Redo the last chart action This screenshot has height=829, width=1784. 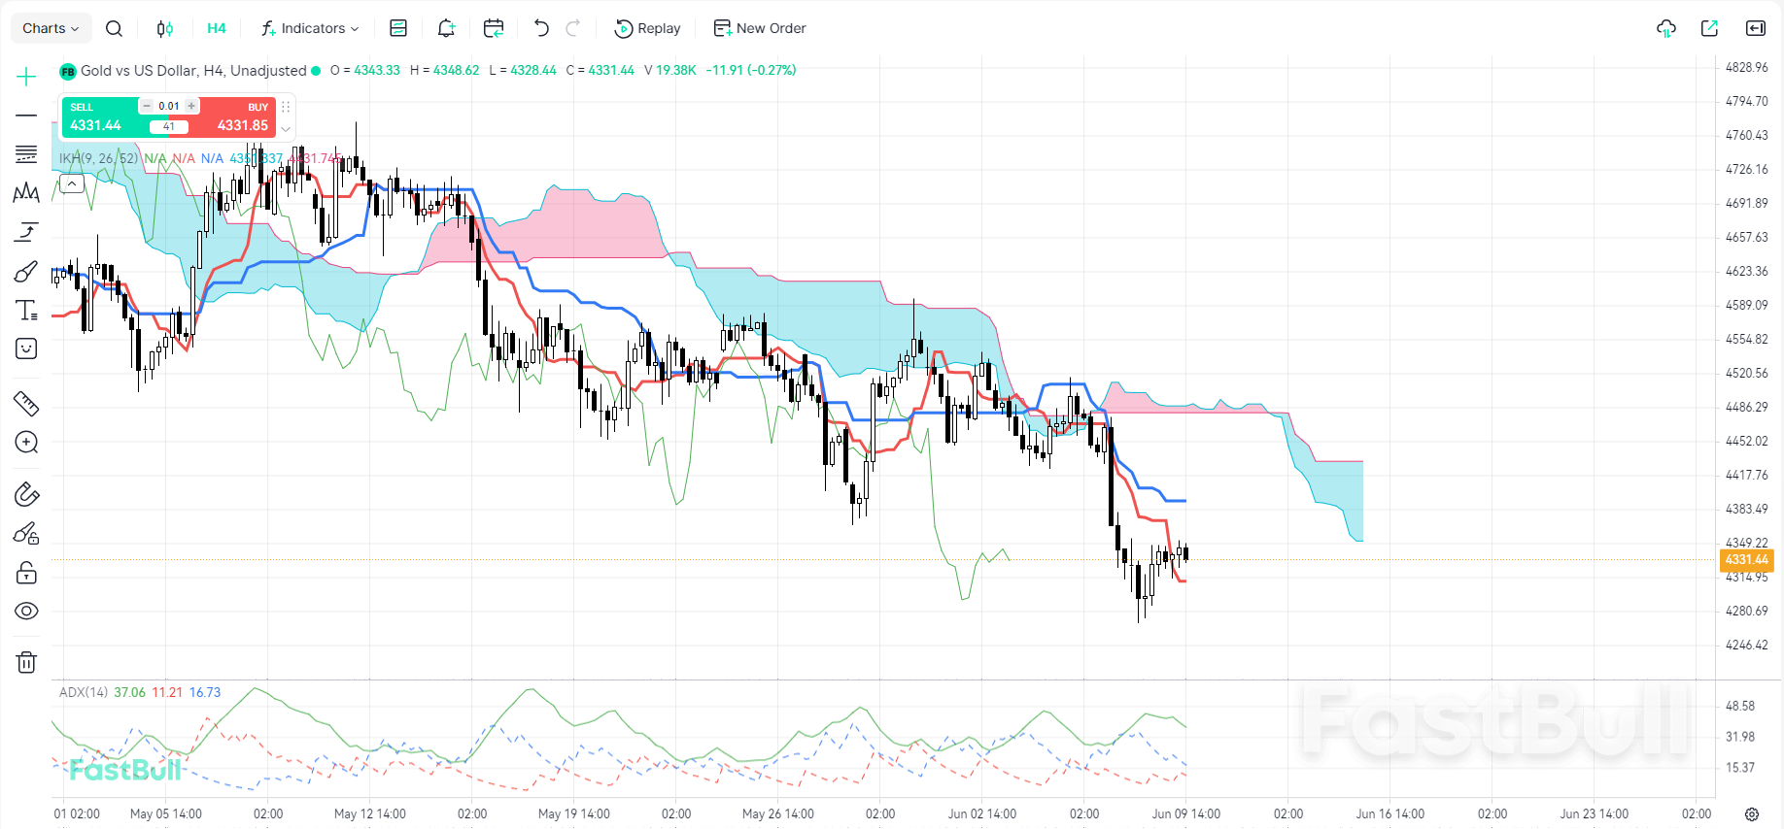[573, 28]
